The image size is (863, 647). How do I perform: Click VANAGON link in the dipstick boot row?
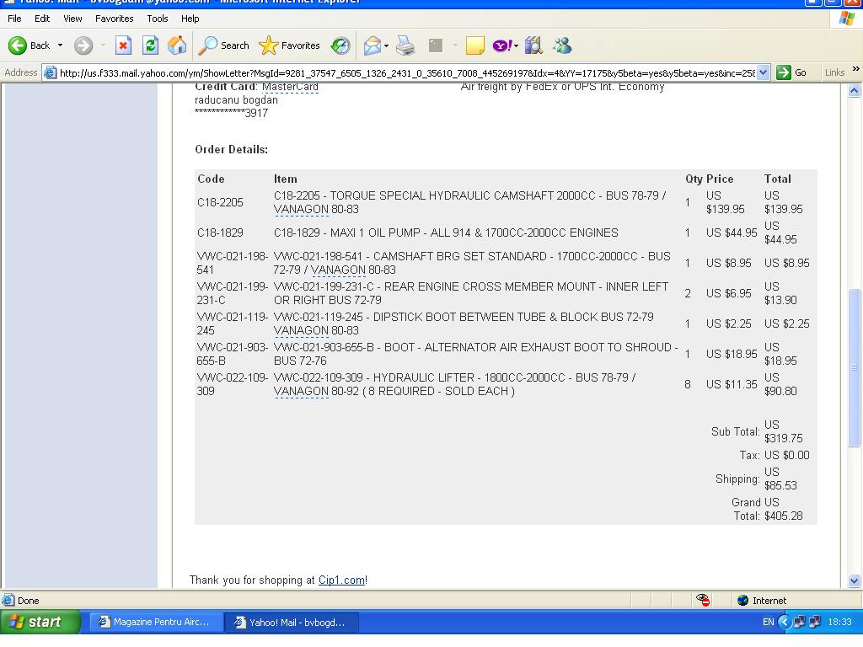[301, 330]
